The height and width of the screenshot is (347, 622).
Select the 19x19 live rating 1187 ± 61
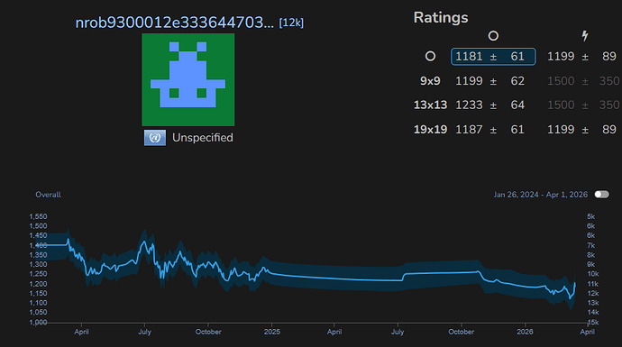[x=489, y=130]
